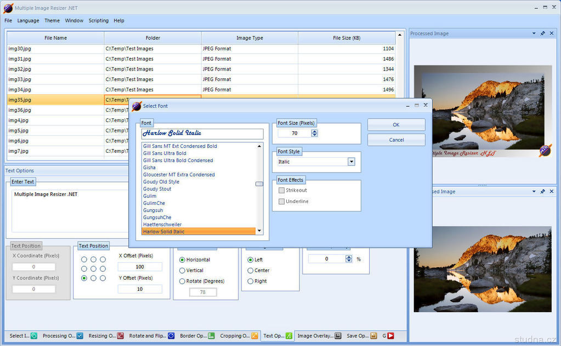
Task: Open the upper Processed Image panel dropdown arrow
Action: (x=534, y=33)
